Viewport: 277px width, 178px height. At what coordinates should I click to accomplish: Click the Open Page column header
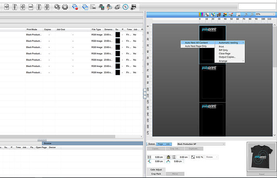[x=41, y=147]
